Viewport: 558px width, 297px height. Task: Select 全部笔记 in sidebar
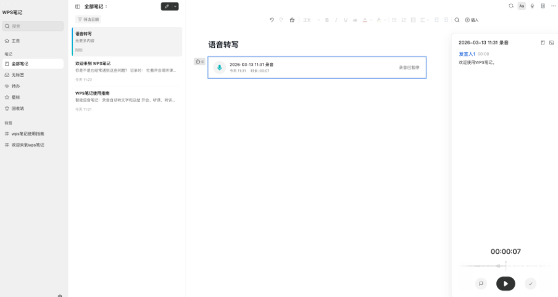point(33,63)
